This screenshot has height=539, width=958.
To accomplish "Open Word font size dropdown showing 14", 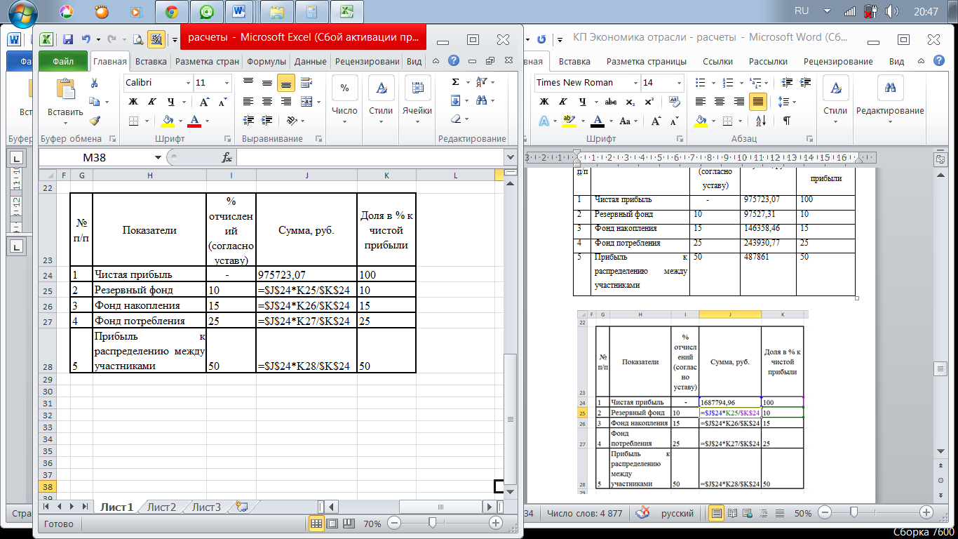I will coord(678,83).
